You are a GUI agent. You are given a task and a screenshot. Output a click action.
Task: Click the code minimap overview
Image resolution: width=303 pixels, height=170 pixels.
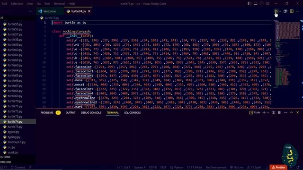click(287, 54)
